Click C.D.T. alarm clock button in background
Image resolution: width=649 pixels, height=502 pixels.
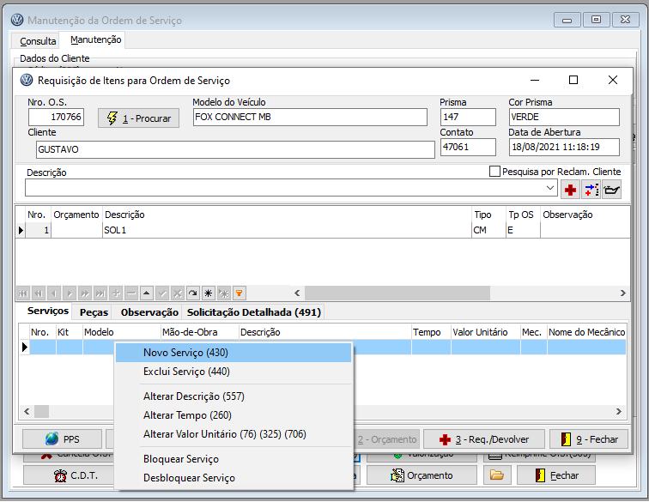click(69, 475)
